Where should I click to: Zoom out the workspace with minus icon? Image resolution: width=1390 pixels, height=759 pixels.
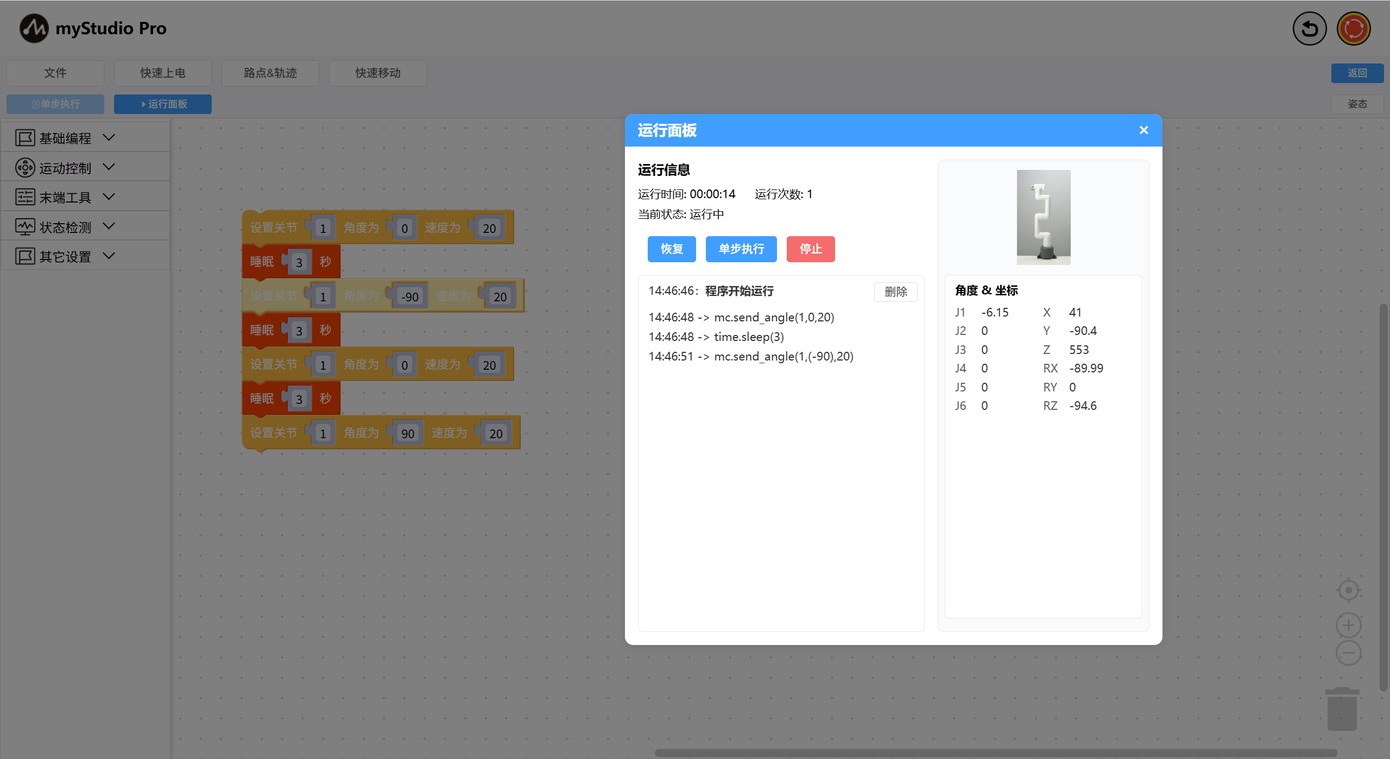coord(1348,653)
